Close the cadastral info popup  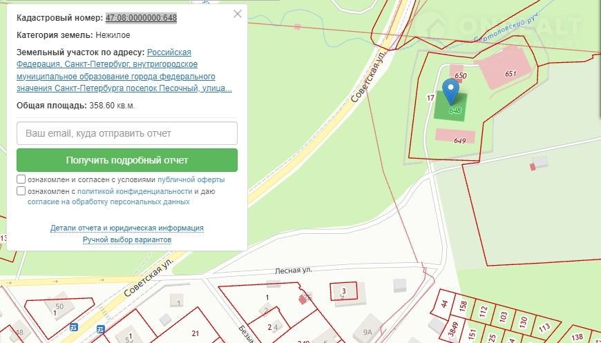(238, 14)
